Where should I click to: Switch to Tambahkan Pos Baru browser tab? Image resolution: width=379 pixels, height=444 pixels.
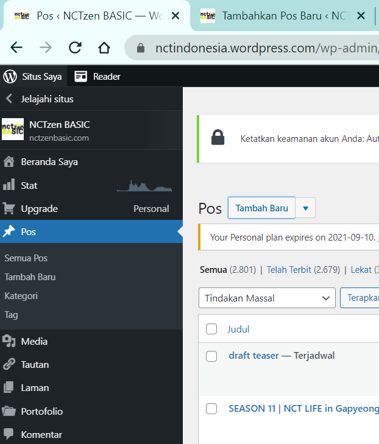tap(281, 16)
